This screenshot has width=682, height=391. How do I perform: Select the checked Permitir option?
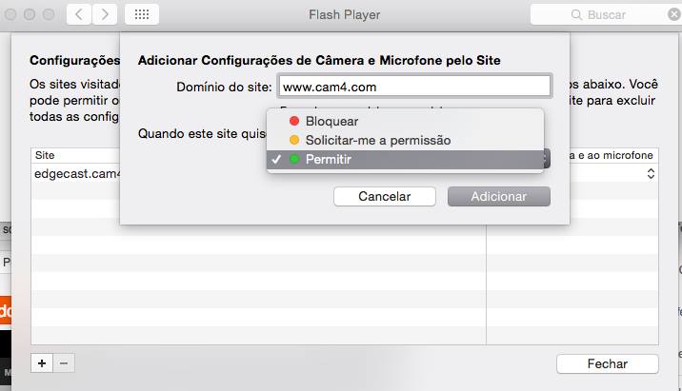click(328, 159)
